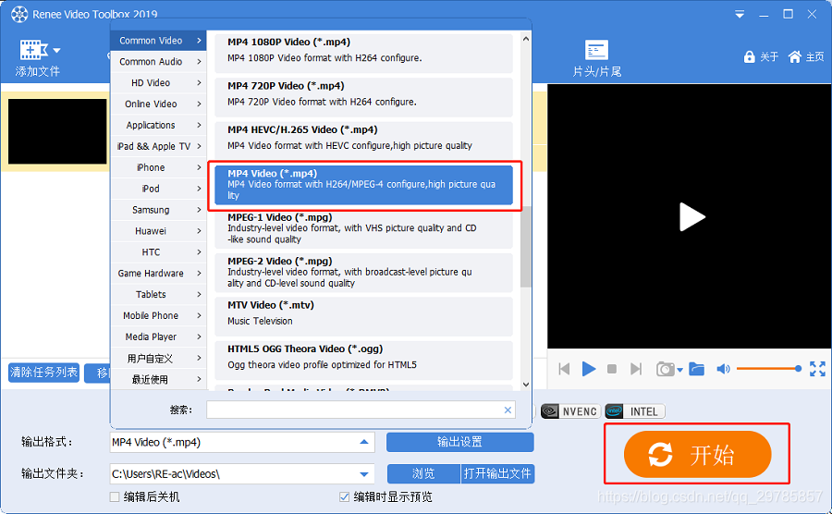Choose MTV Video (*.mtv) format
This screenshot has width=832, height=514.
point(363,316)
